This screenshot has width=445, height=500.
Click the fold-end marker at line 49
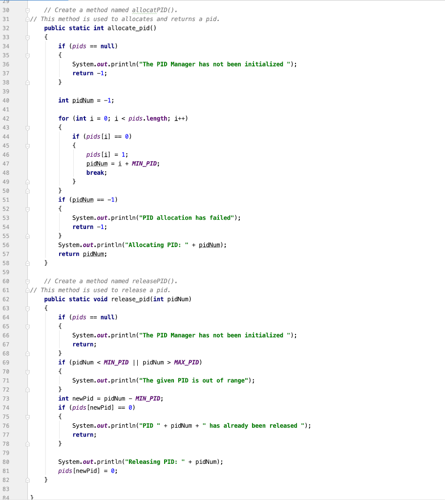click(27, 181)
